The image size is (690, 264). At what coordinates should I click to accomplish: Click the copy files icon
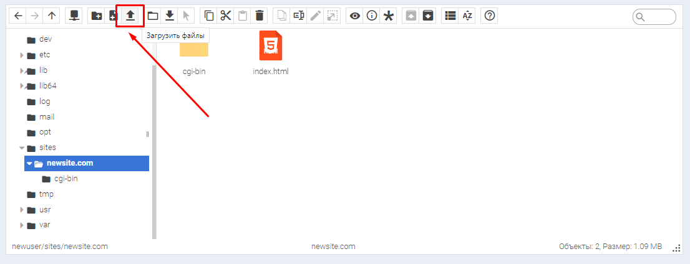[210, 16]
